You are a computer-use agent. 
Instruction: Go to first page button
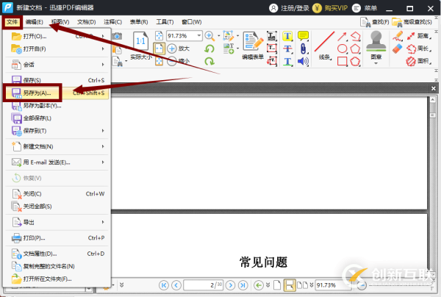(164, 285)
